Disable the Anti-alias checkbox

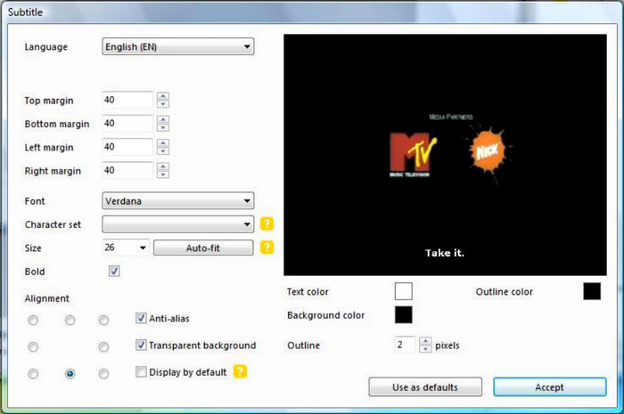point(141,318)
